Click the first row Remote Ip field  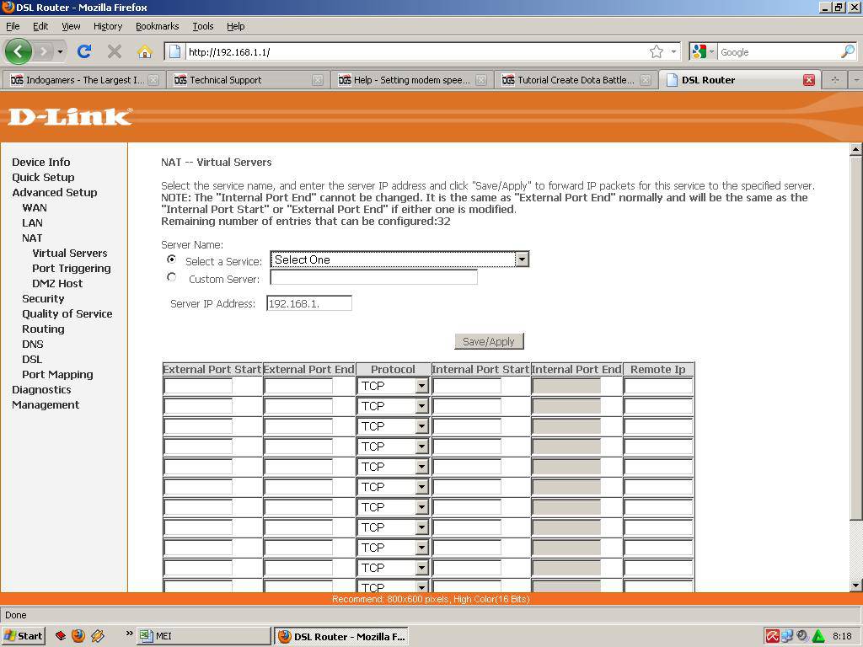(x=658, y=386)
